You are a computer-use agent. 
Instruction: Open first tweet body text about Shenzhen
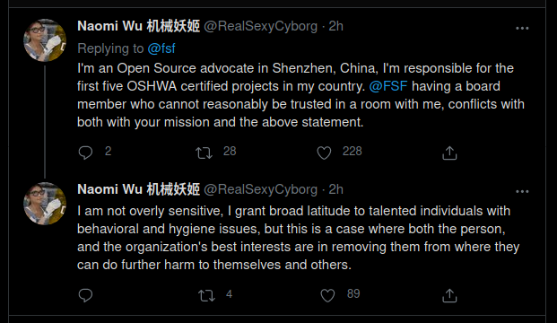(x=300, y=95)
